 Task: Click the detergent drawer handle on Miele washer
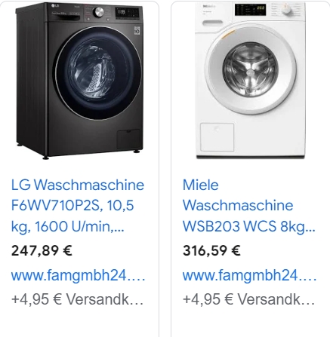coord(212,23)
